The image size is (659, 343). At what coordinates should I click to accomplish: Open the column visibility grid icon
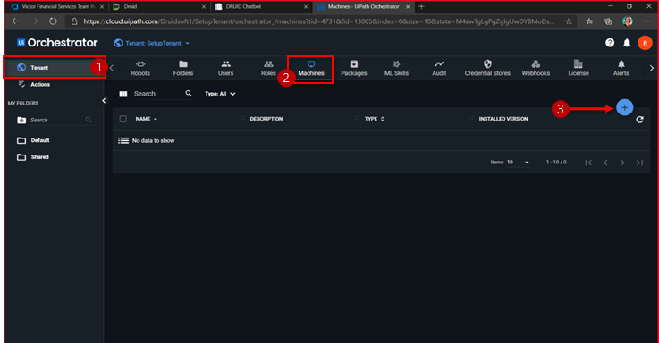[123, 94]
